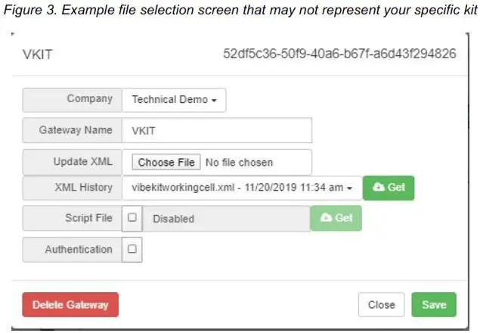480x333 pixels.
Task: Click the cloud download icon beside XML History
Action: coord(379,188)
